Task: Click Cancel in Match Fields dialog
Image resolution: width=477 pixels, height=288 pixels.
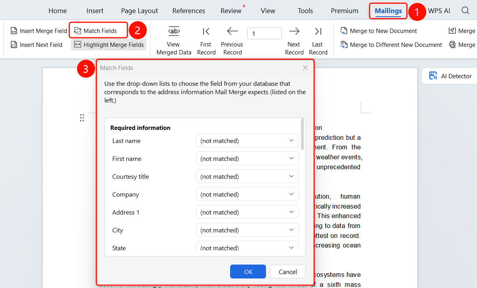Action: (288, 272)
